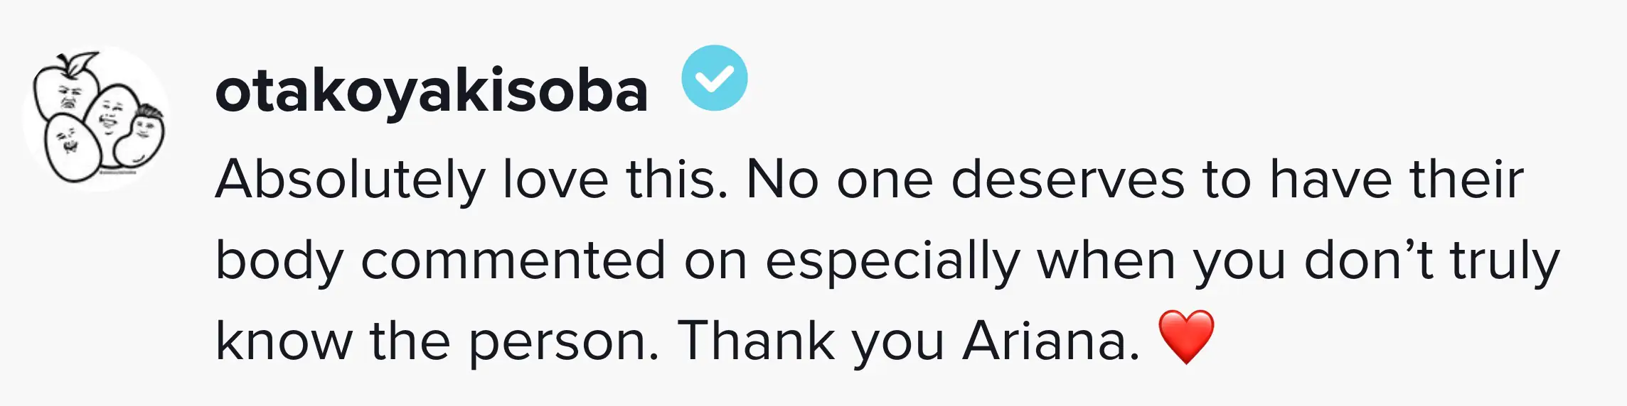Image resolution: width=1627 pixels, height=406 pixels.
Task: Click the word "body" in the comment
Action: tap(279, 261)
